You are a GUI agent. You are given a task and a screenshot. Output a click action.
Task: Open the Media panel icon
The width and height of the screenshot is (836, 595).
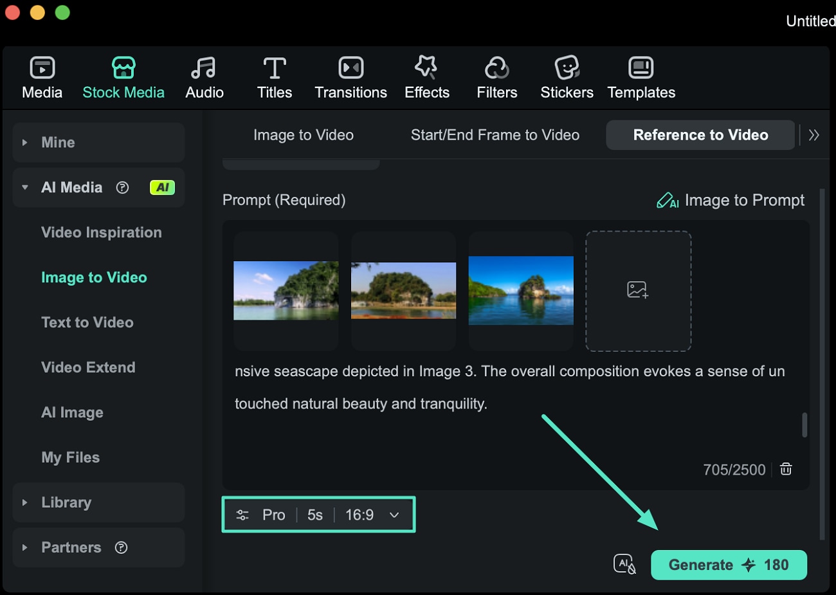click(x=42, y=68)
